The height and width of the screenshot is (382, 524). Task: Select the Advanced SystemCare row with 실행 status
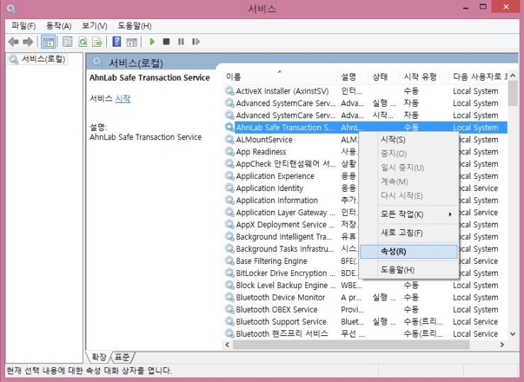coord(365,103)
